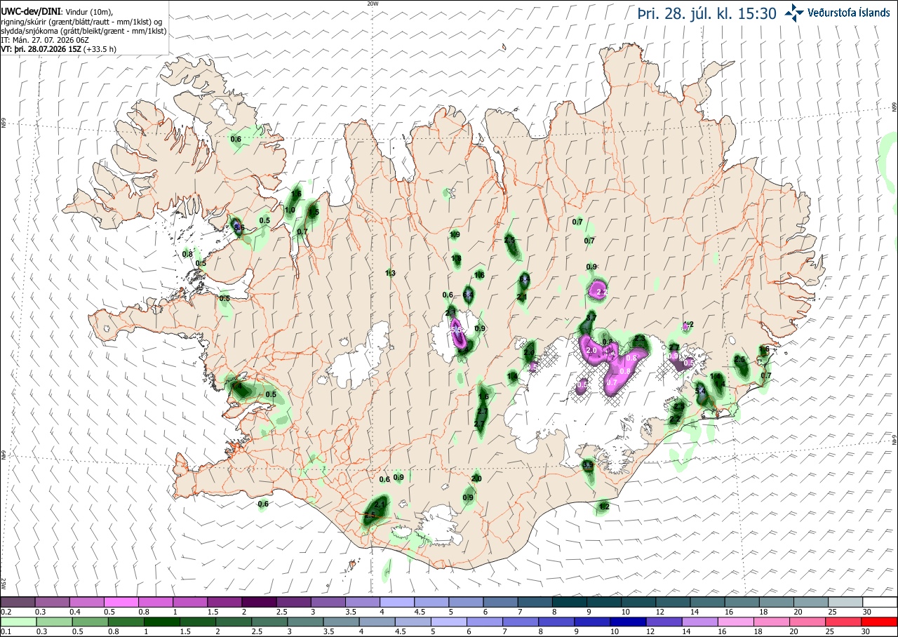Click the 'slydda/snjókoma' legend description line
Viewport: 898px width, 637px height.
83,31
